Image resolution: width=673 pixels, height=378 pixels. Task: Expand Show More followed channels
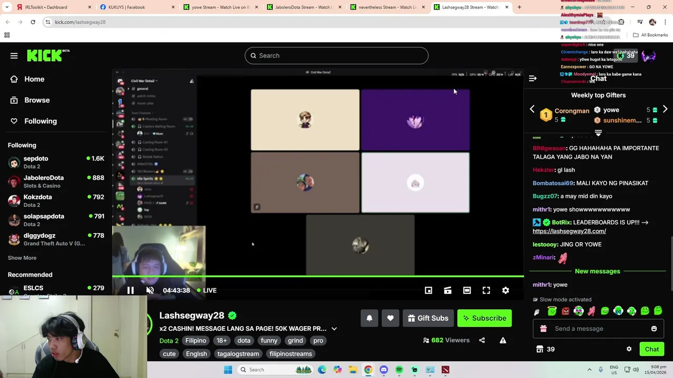point(22,258)
